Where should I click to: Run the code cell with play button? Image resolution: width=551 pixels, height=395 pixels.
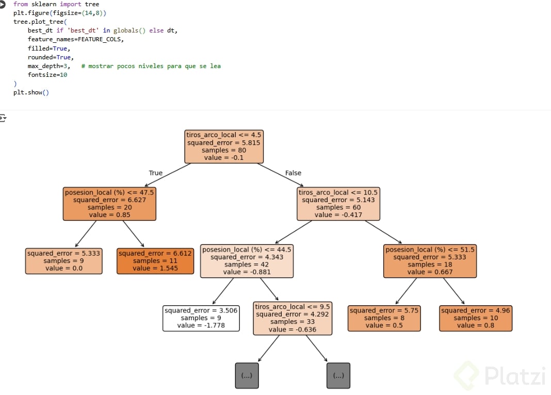point(2,4)
